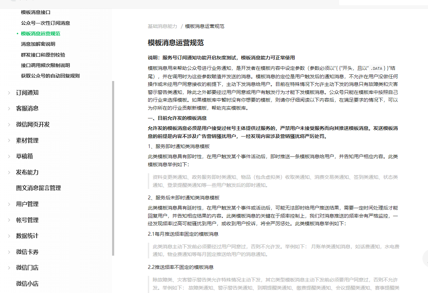
Task: Expand the 帐号管理 section chevron
Action: coord(9,220)
